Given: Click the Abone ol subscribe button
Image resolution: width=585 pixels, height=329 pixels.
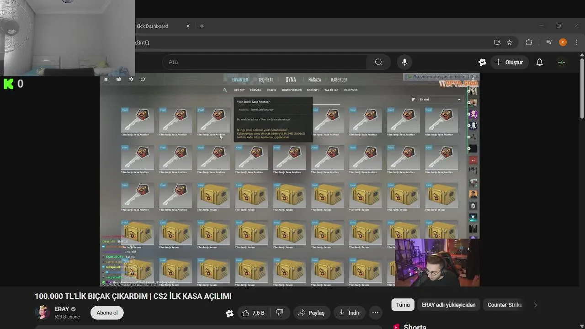Looking at the screenshot, I should point(107,313).
